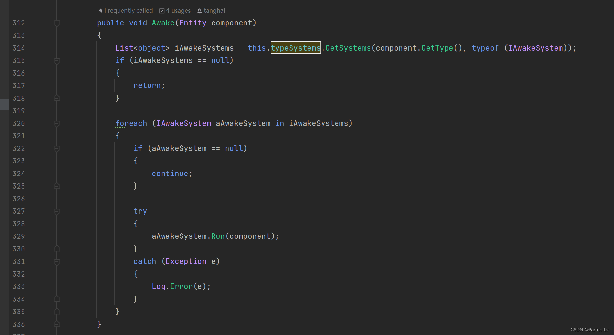
Task: Click the continue keyword
Action: (x=170, y=174)
